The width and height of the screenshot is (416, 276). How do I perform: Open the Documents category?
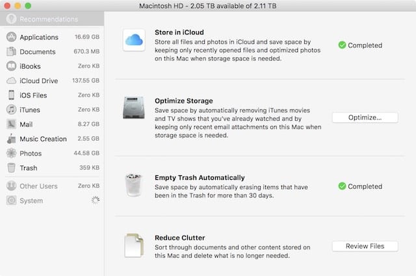(37, 51)
